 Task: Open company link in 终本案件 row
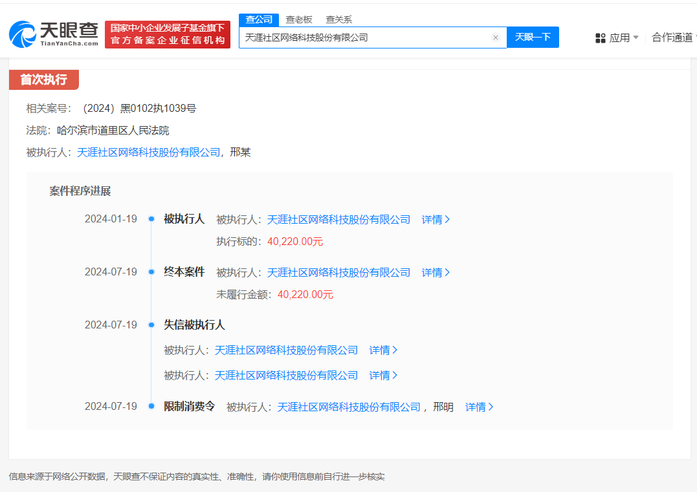click(338, 272)
